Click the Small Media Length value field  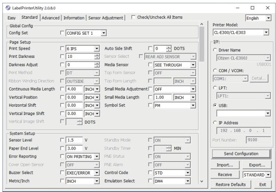pos(163,97)
